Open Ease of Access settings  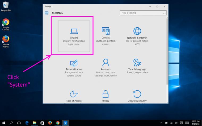tap(74, 96)
